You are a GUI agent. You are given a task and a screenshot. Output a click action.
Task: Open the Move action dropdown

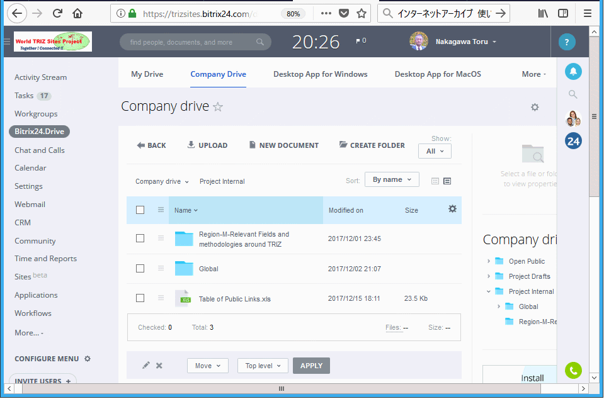pyautogui.click(x=208, y=366)
